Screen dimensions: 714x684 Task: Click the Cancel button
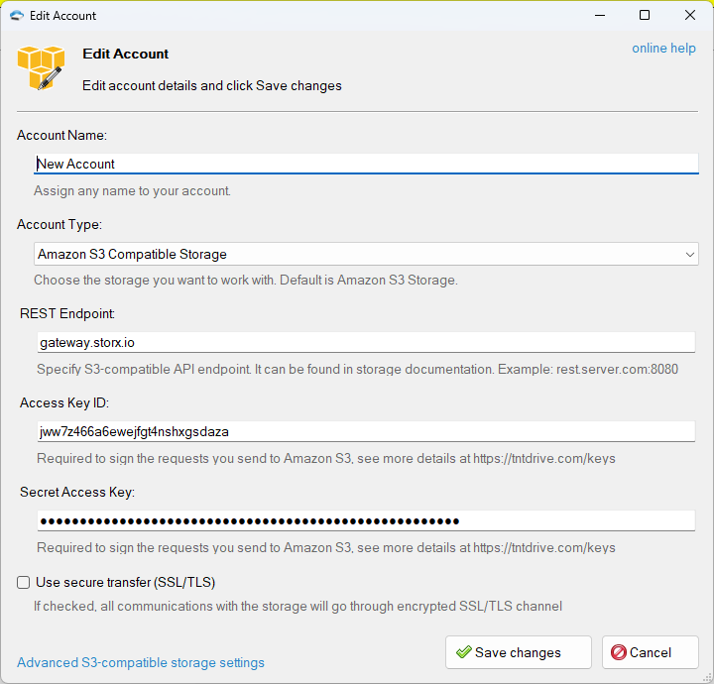point(650,652)
